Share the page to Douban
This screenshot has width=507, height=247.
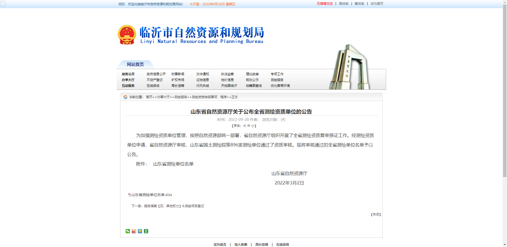145,231
